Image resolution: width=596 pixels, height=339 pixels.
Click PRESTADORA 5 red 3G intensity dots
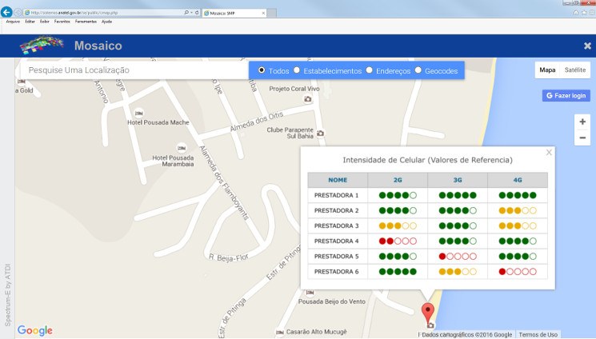458,256
